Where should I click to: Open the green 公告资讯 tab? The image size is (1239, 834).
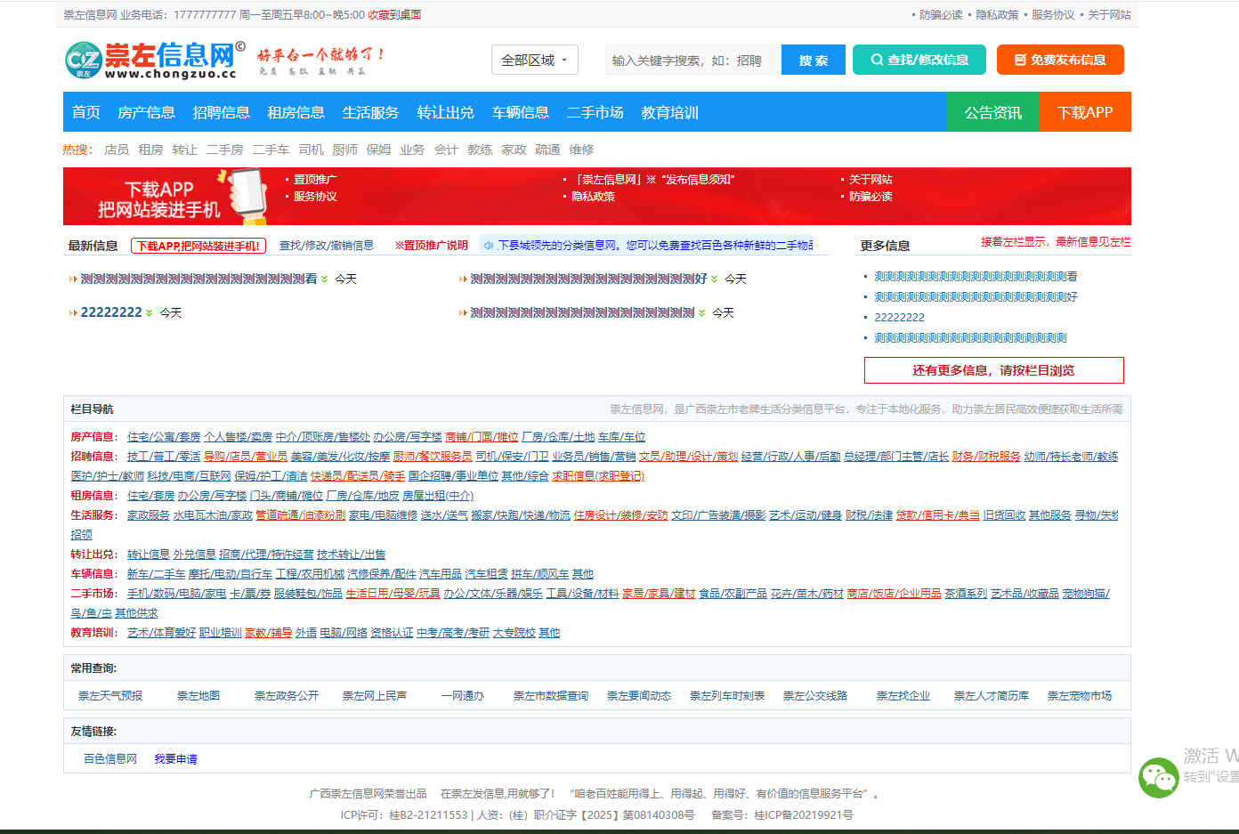tap(993, 112)
